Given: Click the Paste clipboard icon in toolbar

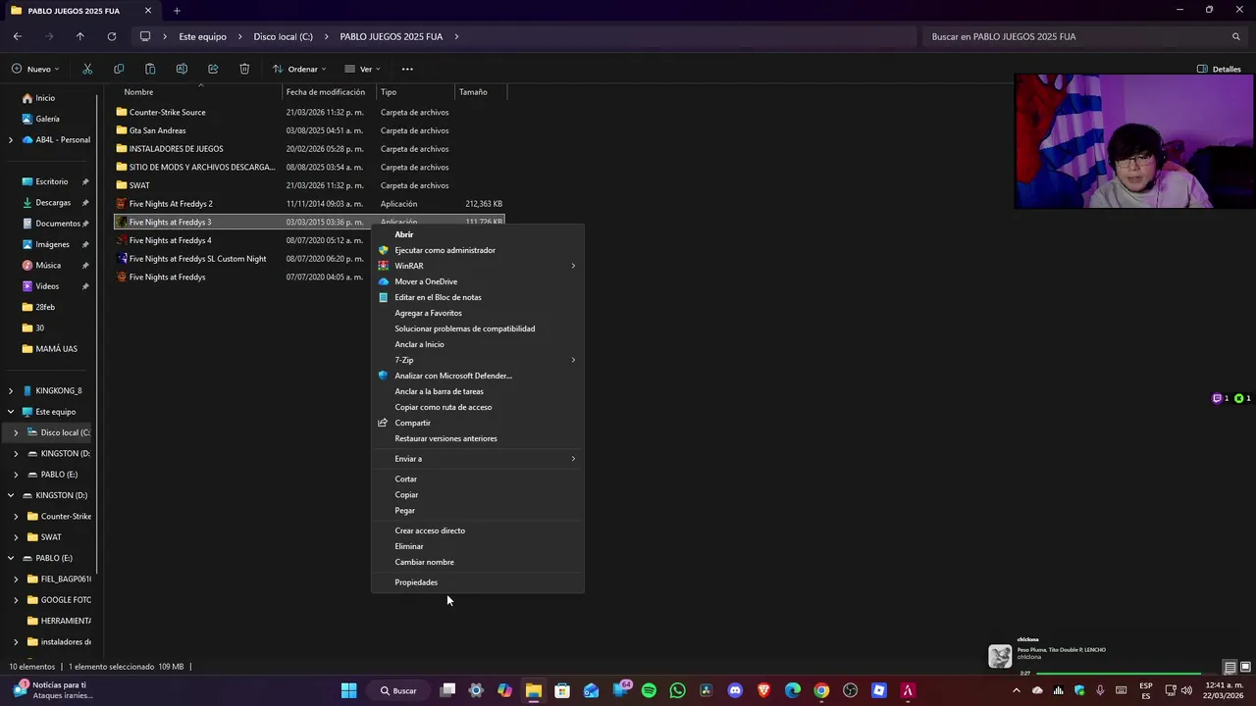Looking at the screenshot, I should (x=150, y=69).
